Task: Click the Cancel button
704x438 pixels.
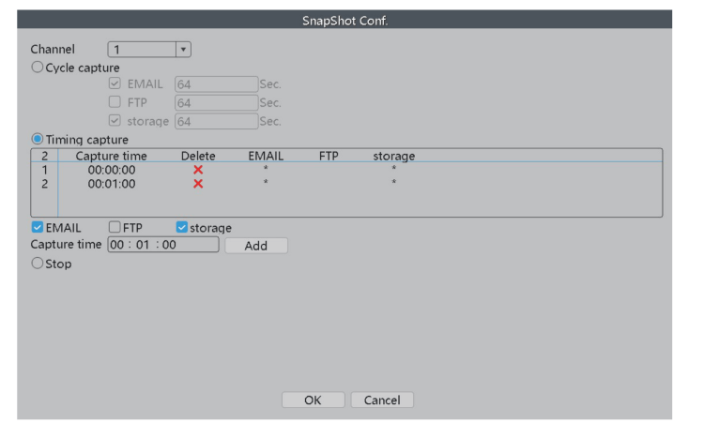Action: (x=382, y=400)
